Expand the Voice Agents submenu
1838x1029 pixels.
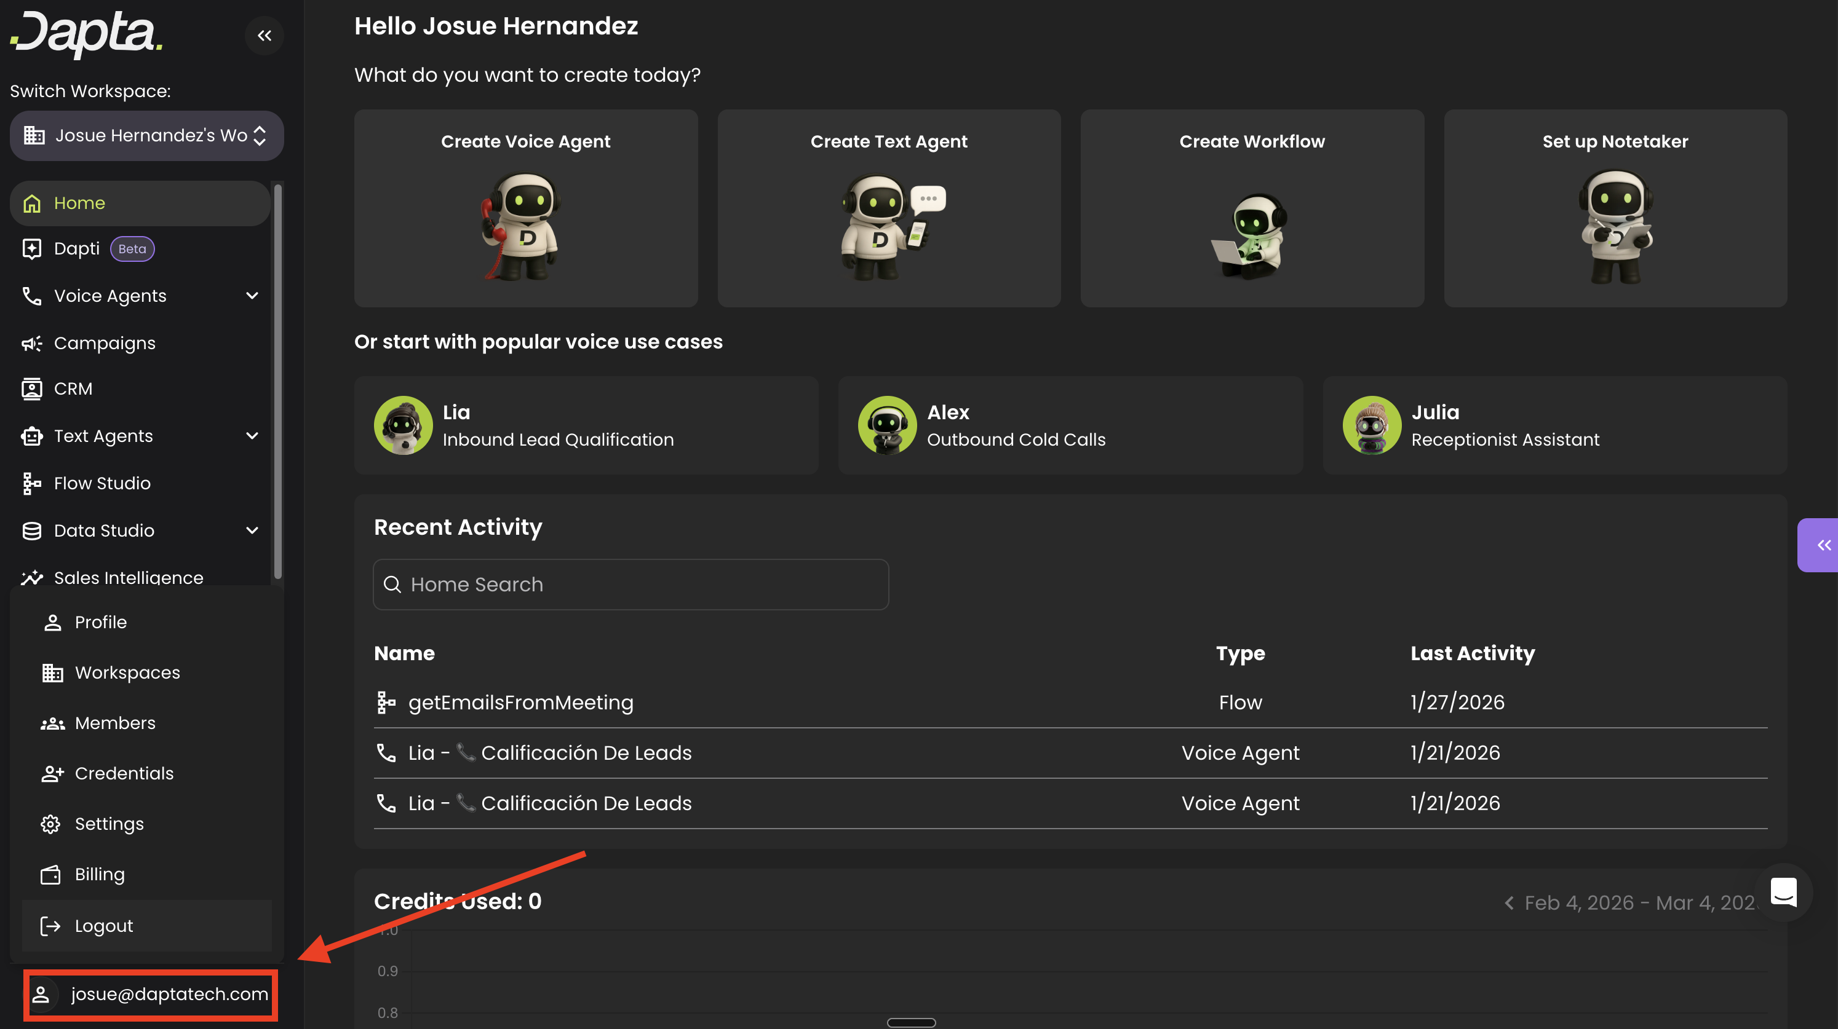(x=252, y=296)
